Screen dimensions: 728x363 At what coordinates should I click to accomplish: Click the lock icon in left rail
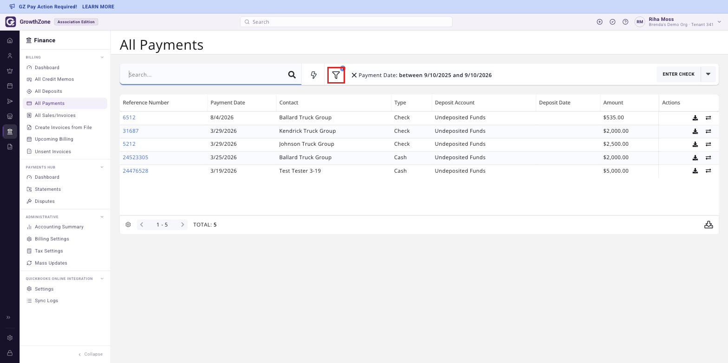10,353
